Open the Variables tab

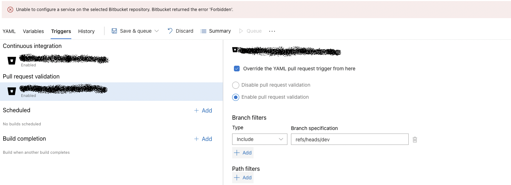click(33, 31)
